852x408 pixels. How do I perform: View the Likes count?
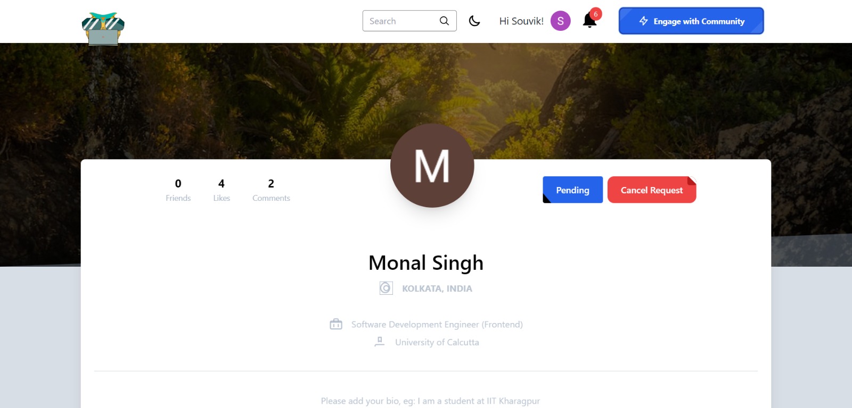pos(222,190)
